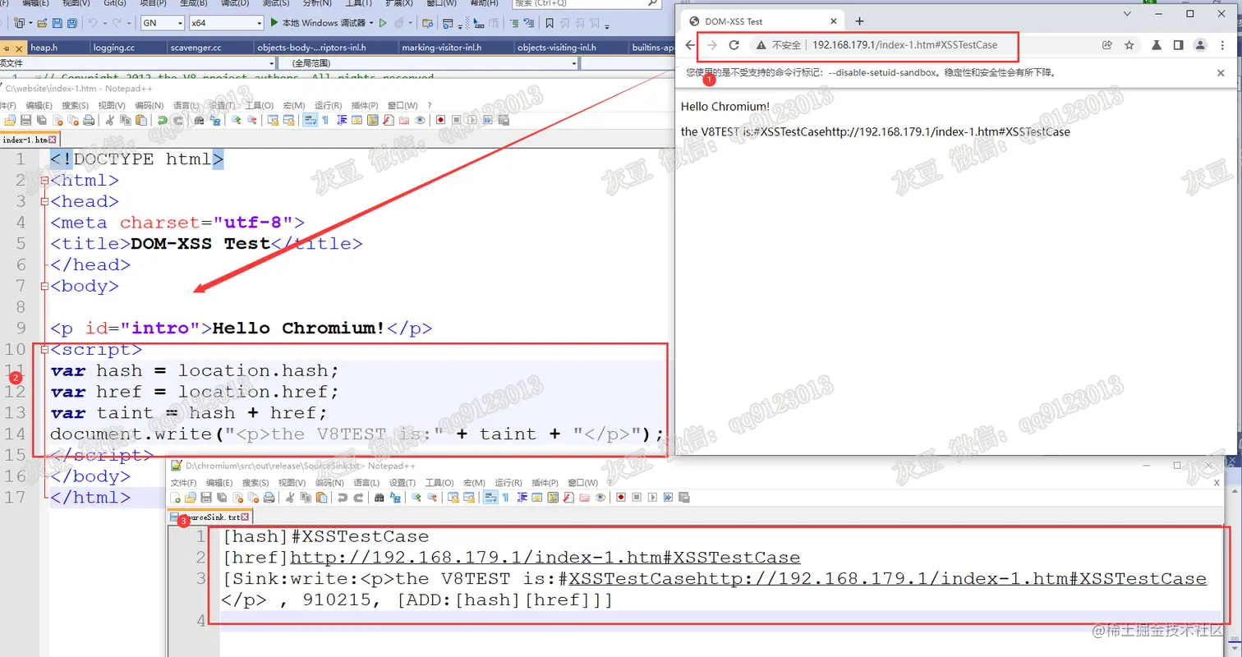The height and width of the screenshot is (657, 1242).
Task: Switch to heap.h tab in Visual Studio
Action: (44, 48)
